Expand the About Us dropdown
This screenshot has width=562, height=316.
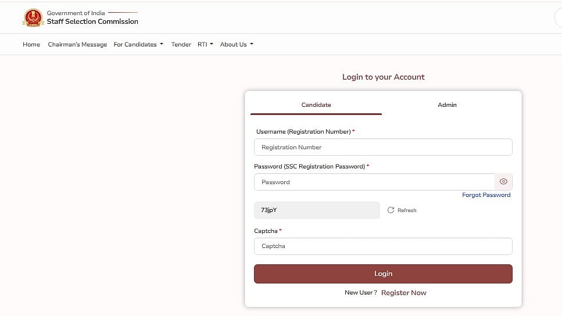pos(237,45)
